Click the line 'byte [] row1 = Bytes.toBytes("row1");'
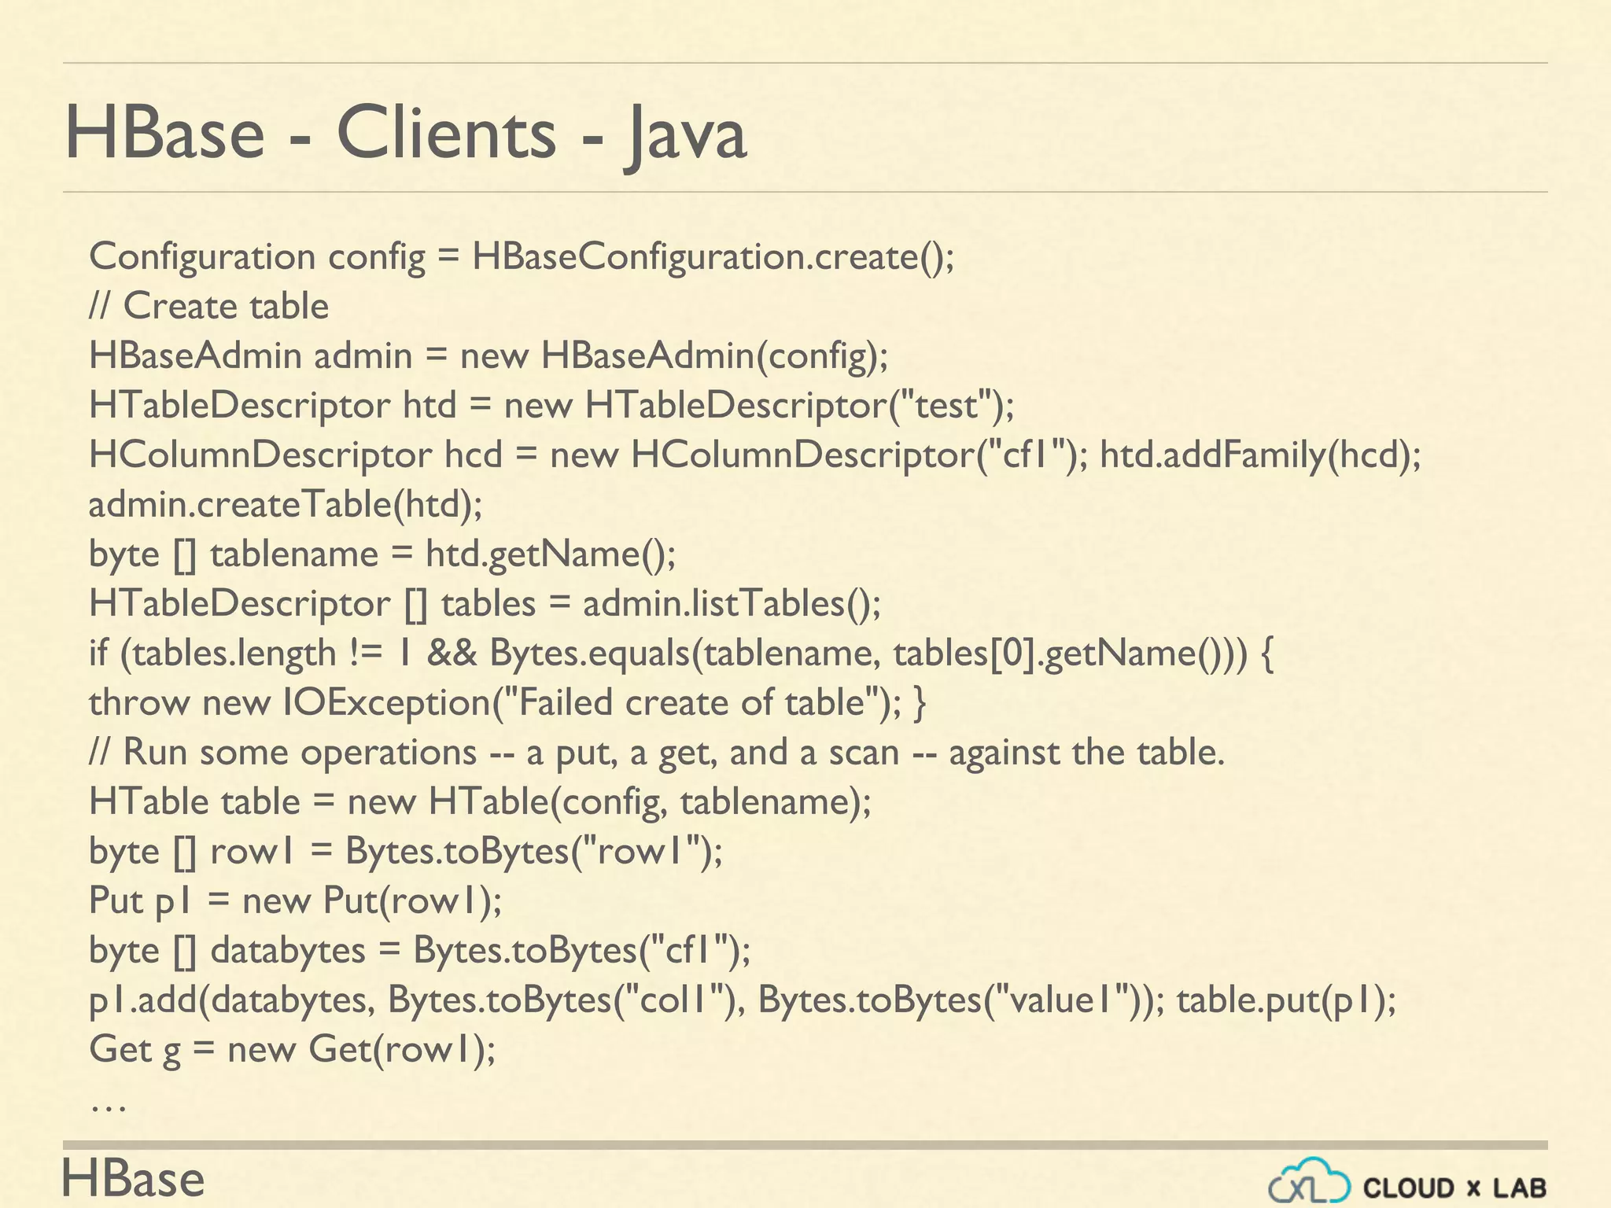The image size is (1611, 1208). [406, 852]
